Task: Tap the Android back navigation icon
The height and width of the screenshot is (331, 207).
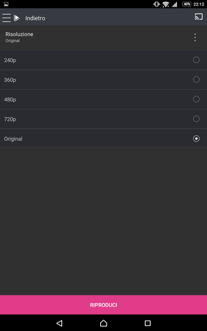Action: [60, 323]
